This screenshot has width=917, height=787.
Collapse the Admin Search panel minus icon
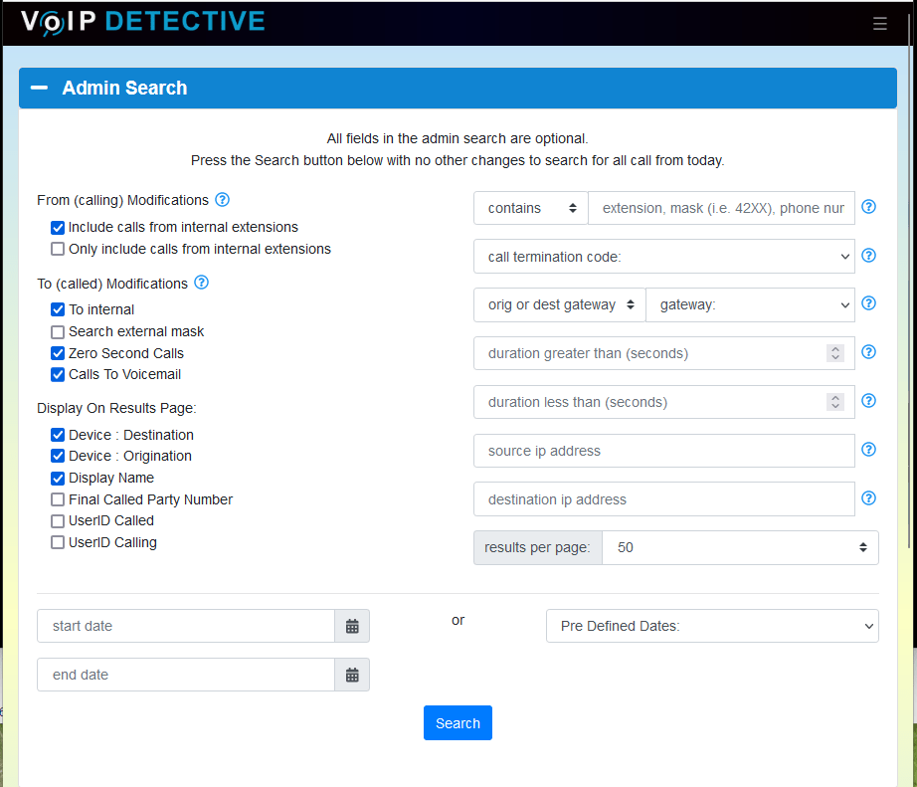39,88
